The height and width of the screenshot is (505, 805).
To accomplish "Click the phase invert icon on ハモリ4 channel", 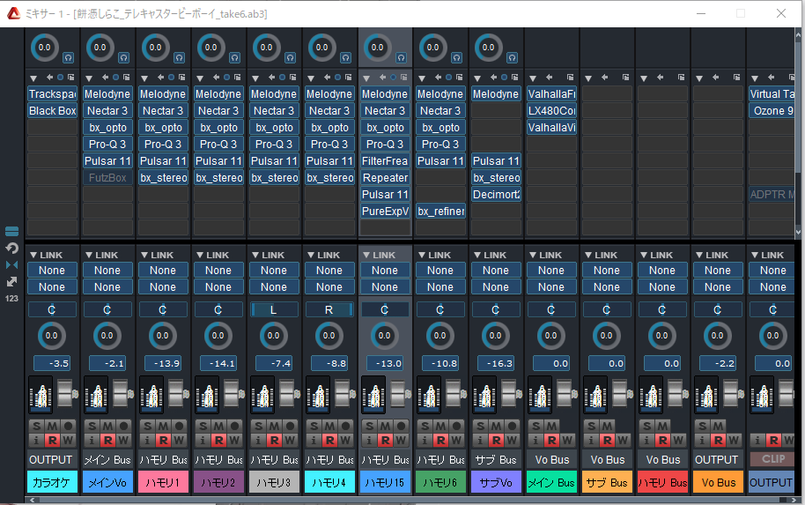I will coord(345,57).
